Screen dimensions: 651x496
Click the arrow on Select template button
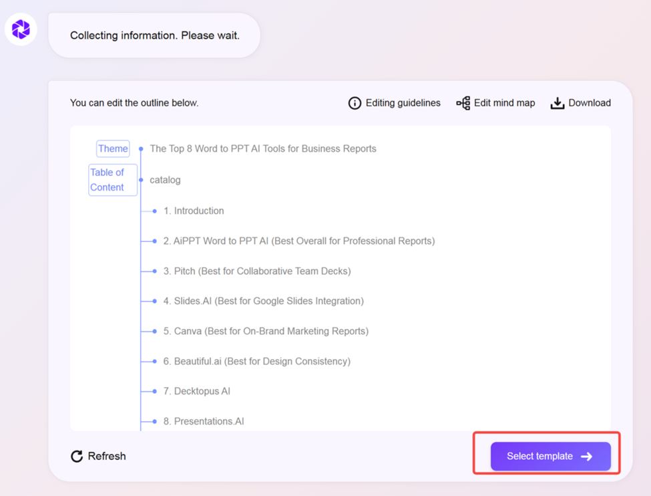click(587, 457)
